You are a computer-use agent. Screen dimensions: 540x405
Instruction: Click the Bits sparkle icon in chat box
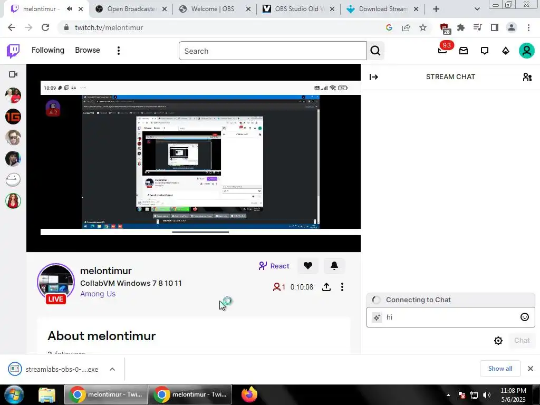pos(377,317)
